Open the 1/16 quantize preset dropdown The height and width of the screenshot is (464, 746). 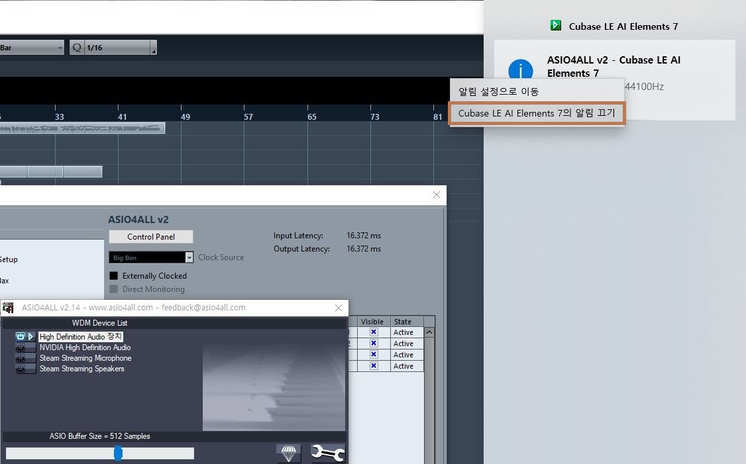pyautogui.click(x=117, y=48)
